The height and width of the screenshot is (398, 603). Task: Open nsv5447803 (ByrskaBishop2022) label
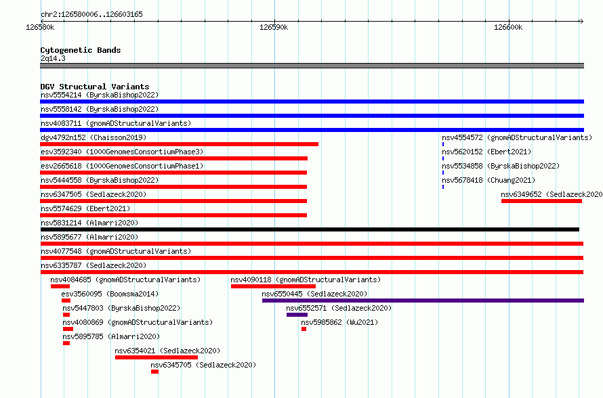tap(121, 308)
